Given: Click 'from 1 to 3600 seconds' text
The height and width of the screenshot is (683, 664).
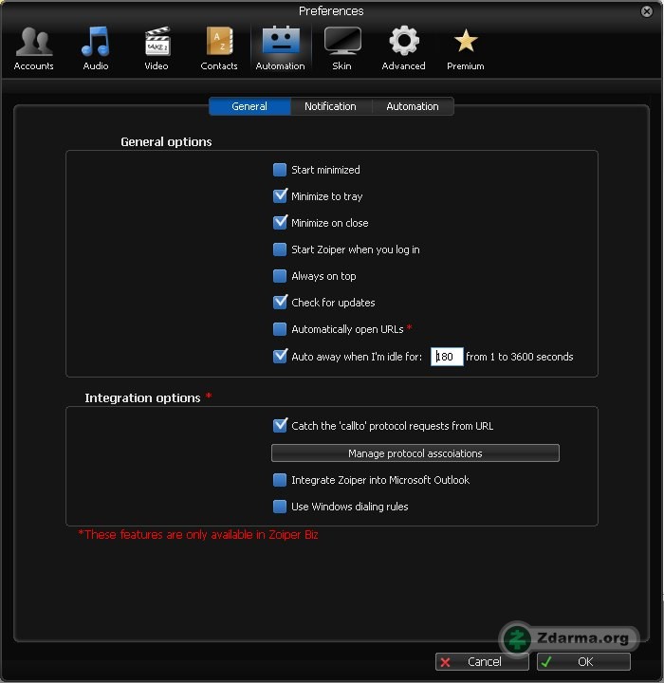Looking at the screenshot, I should [x=520, y=357].
